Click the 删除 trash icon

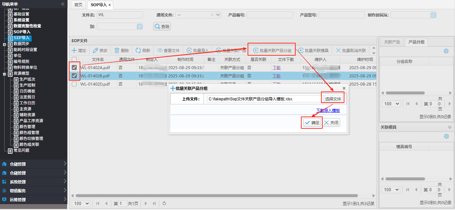[117, 50]
